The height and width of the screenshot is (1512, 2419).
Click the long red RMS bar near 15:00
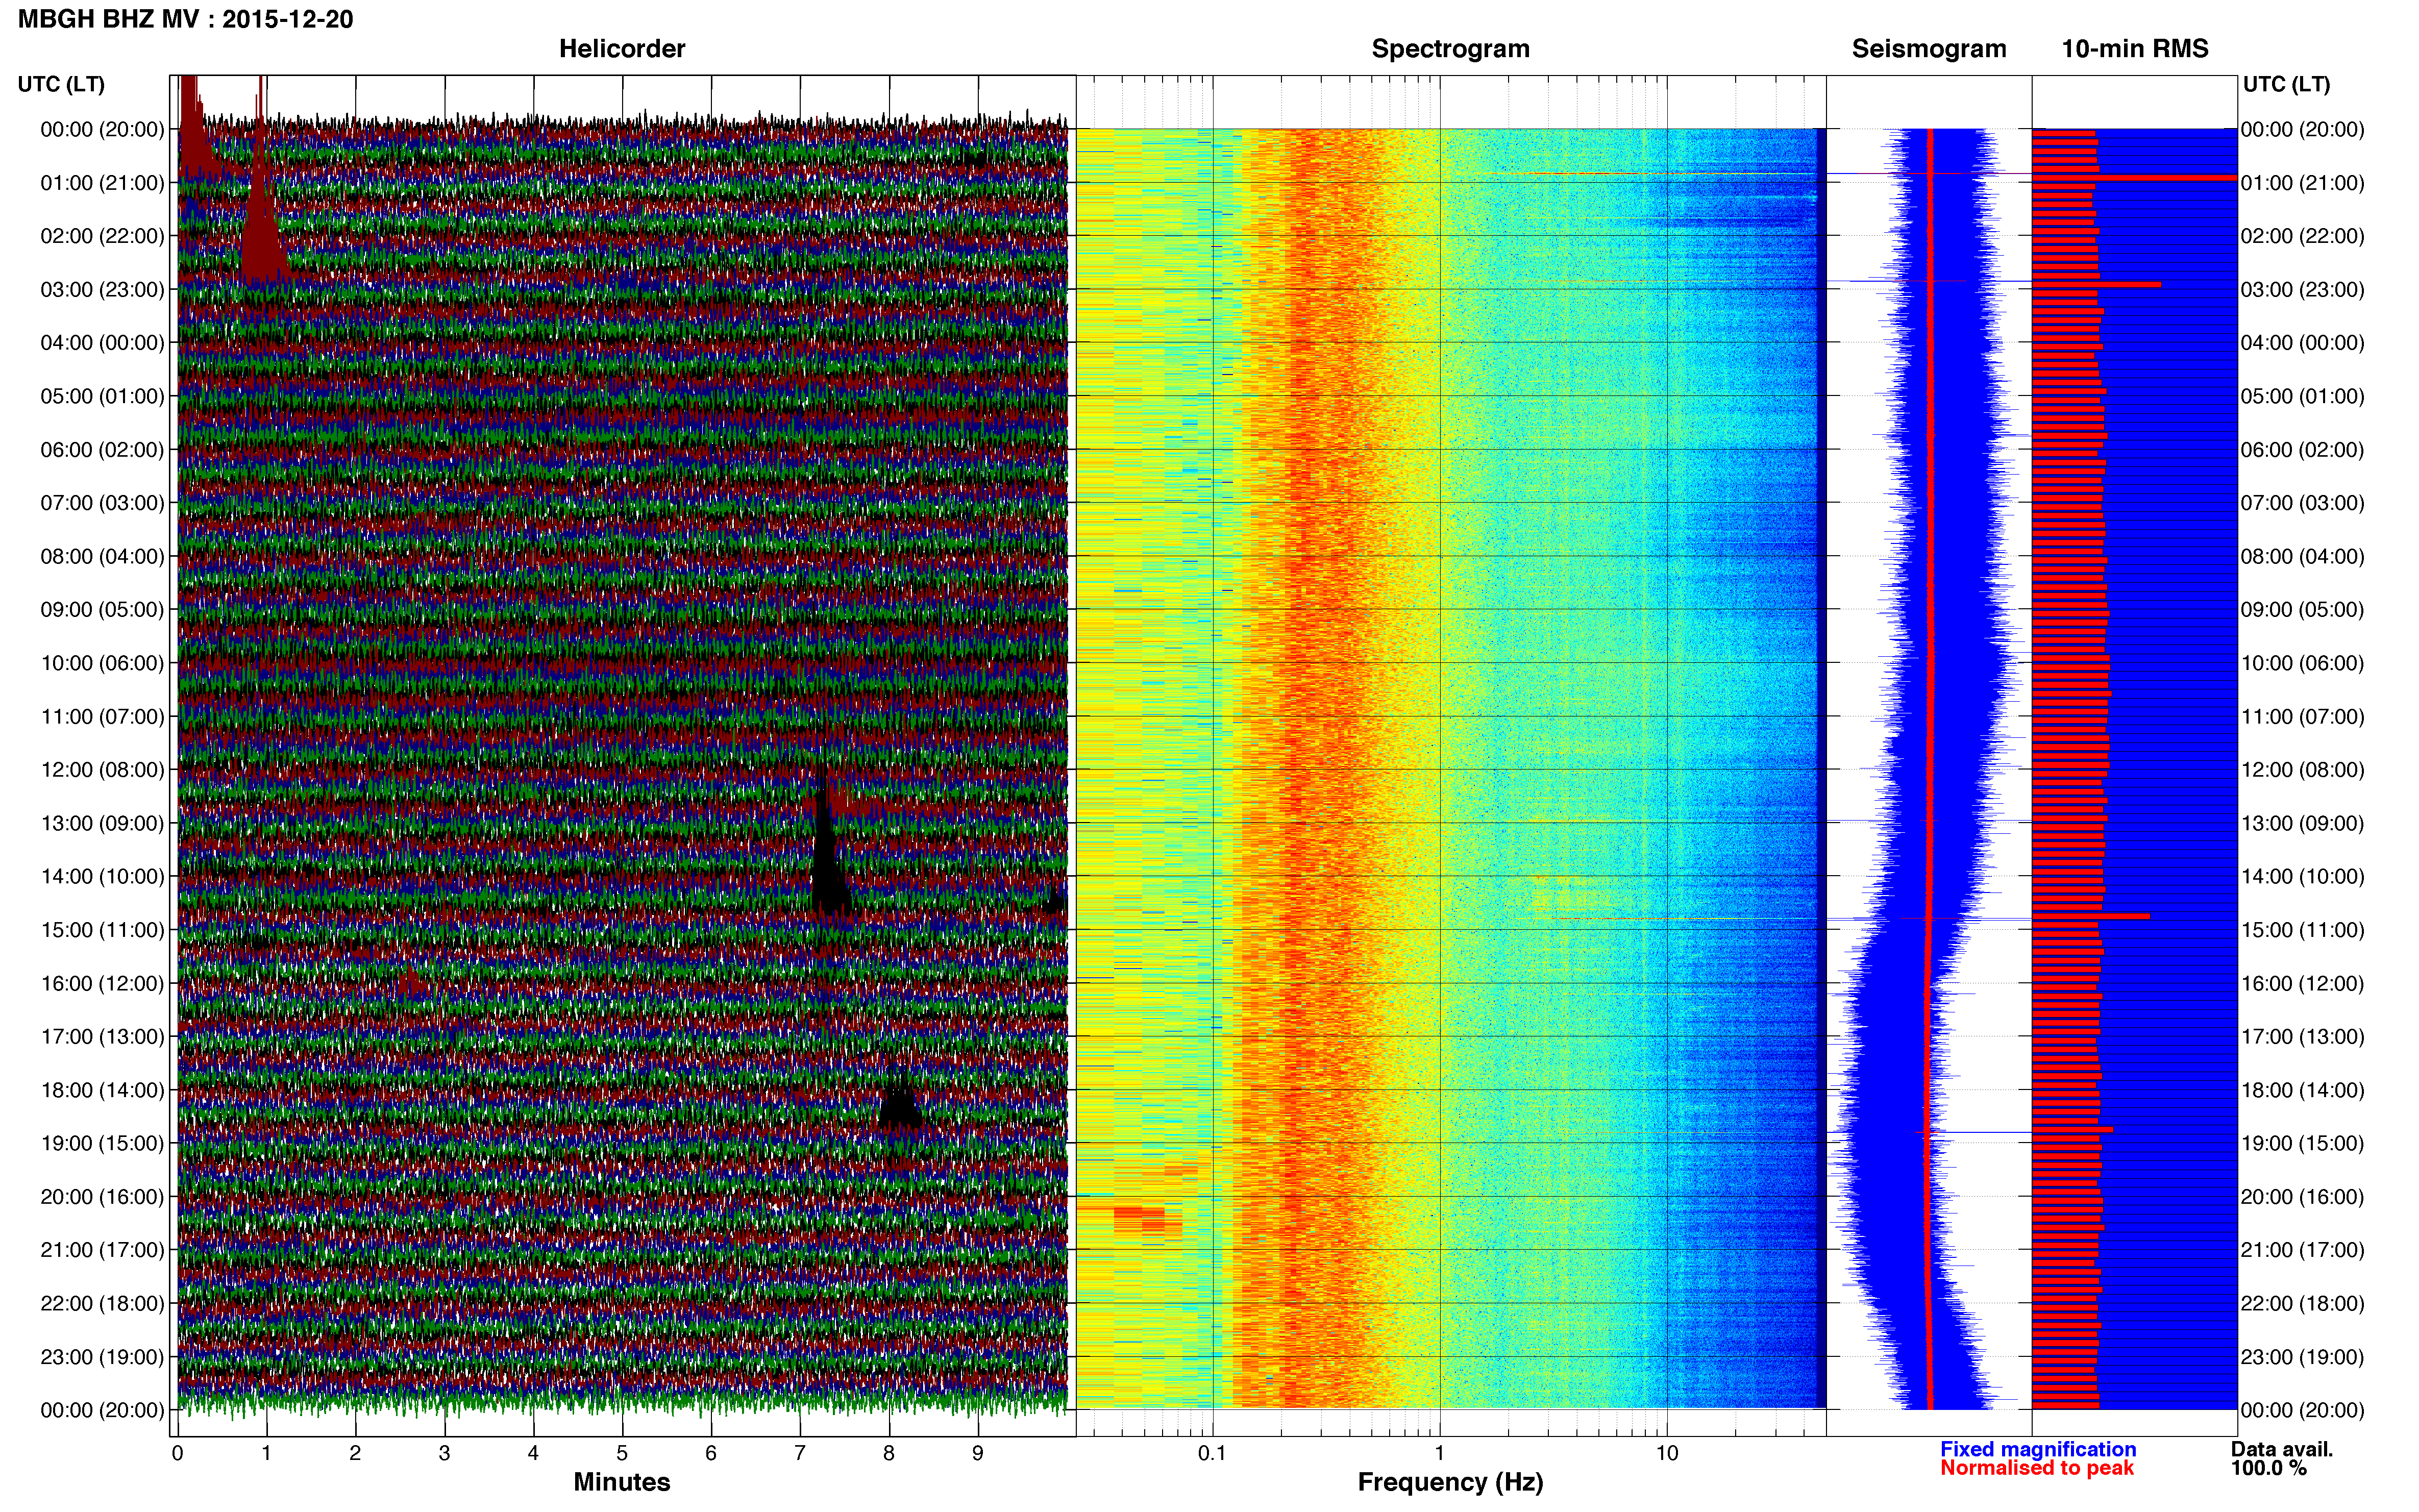2091,916
